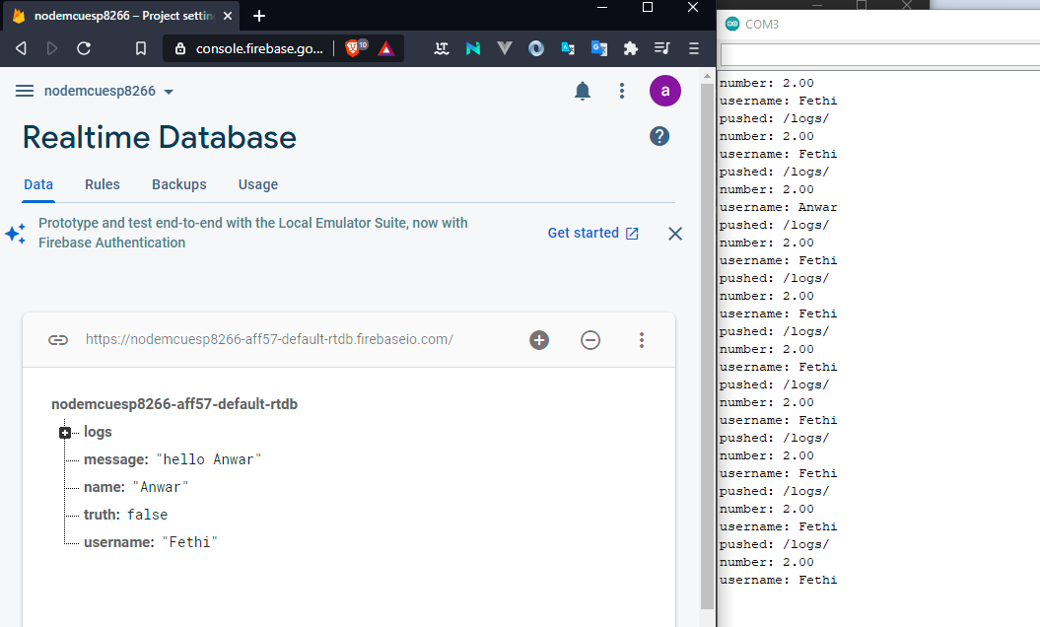Follow the Get started link
Screen dimensions: 1040x627
(x=593, y=233)
